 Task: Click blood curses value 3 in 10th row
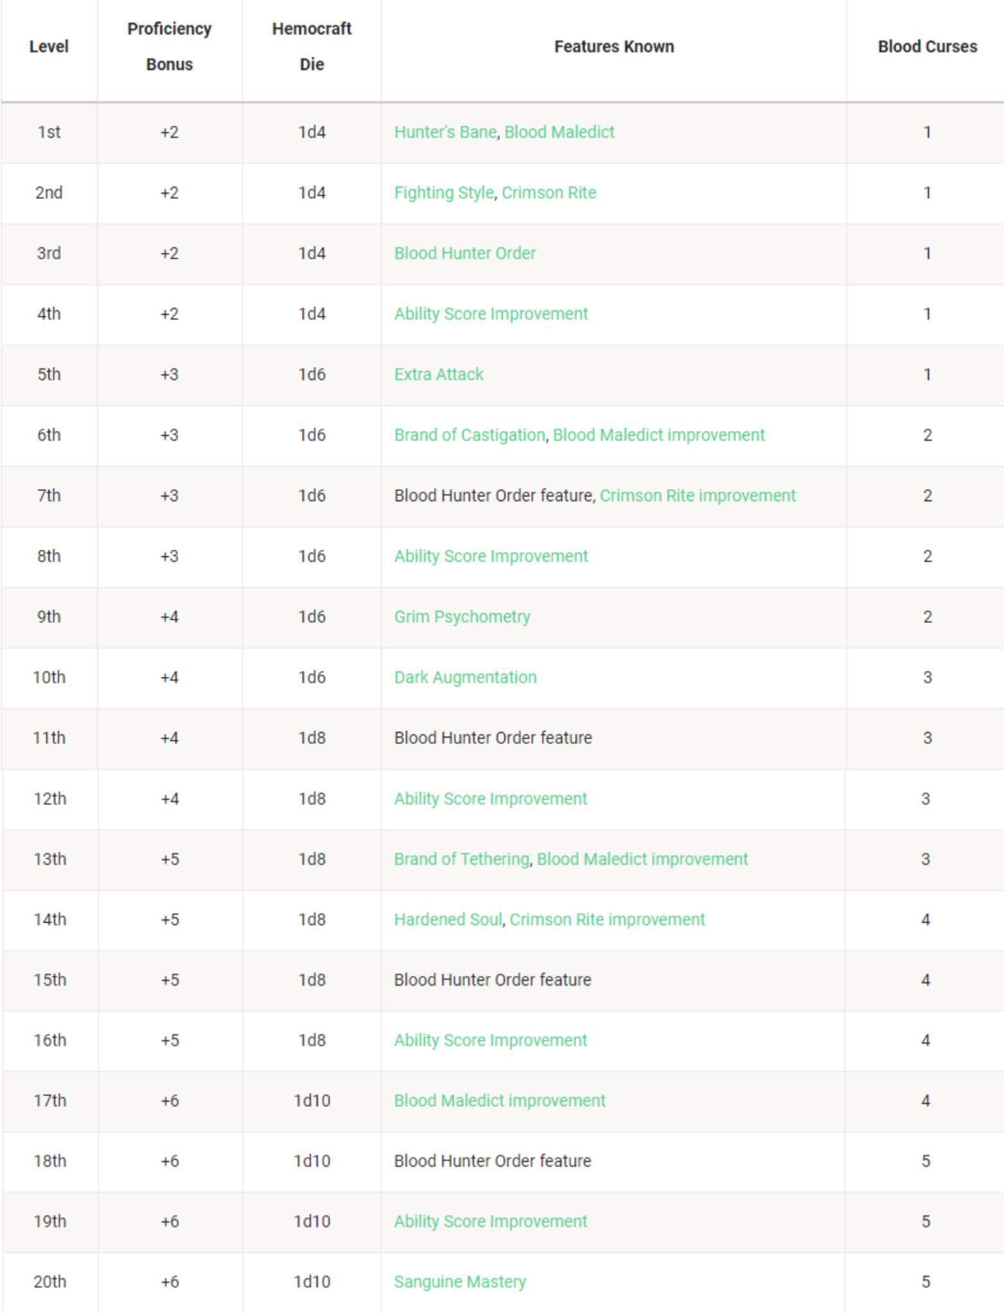(927, 678)
